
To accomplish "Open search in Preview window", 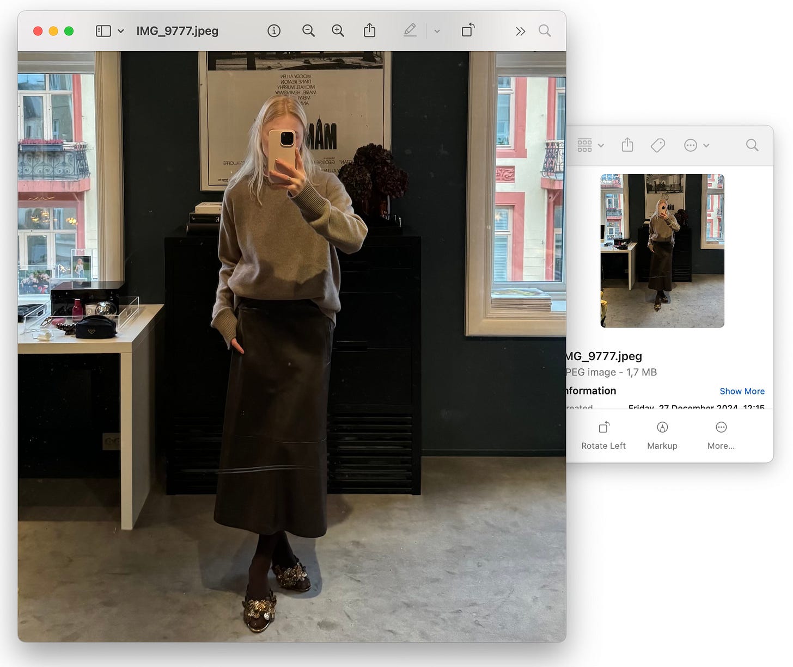I will [x=545, y=30].
